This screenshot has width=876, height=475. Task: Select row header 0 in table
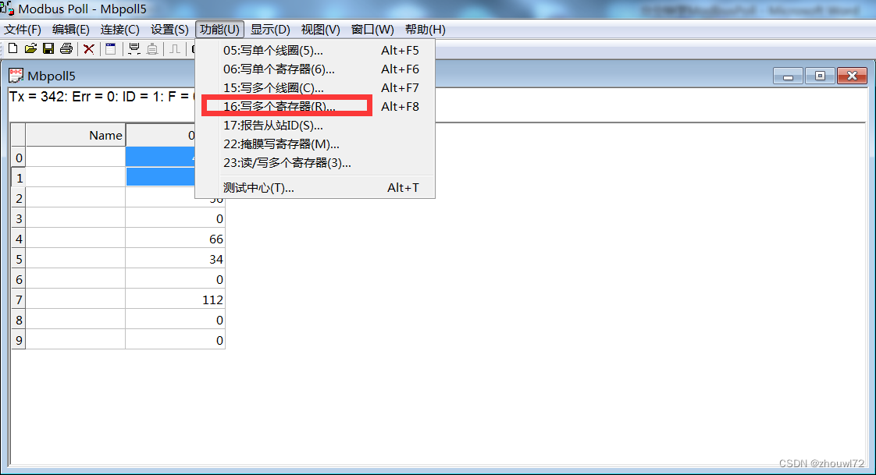click(x=19, y=158)
